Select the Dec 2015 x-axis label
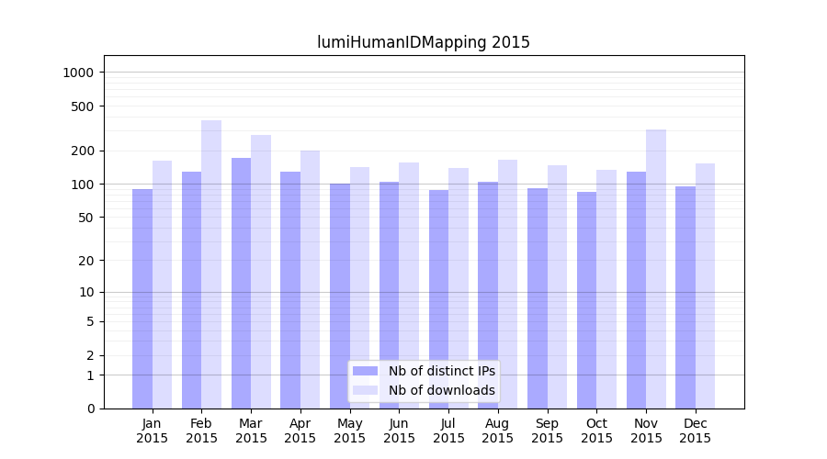 (x=696, y=431)
